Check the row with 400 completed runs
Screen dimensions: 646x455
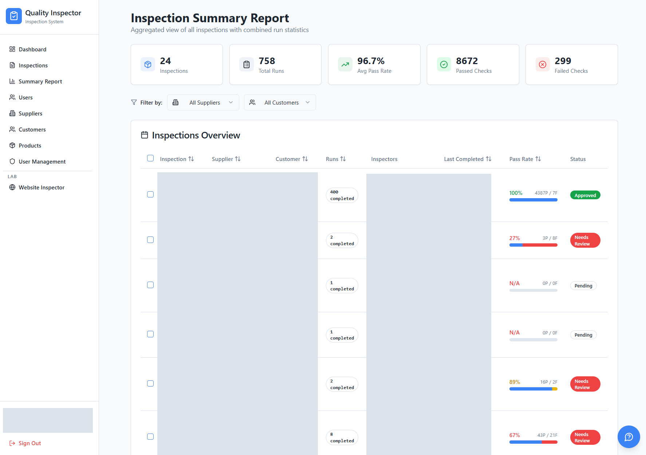click(150, 195)
